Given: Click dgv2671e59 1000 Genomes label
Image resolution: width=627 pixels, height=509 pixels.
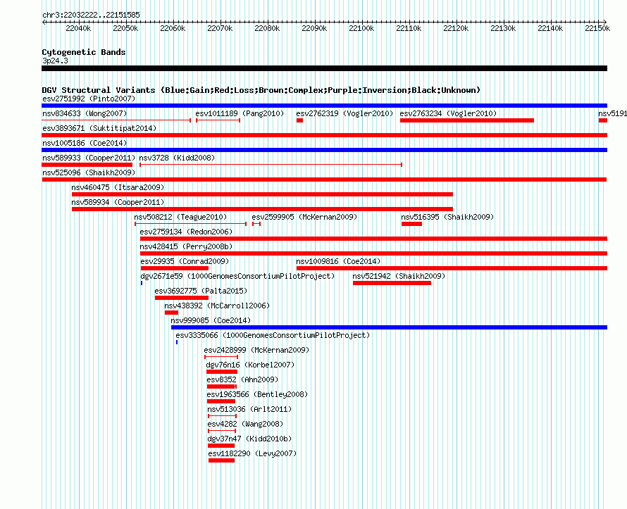Looking at the screenshot, I should tap(237, 276).
